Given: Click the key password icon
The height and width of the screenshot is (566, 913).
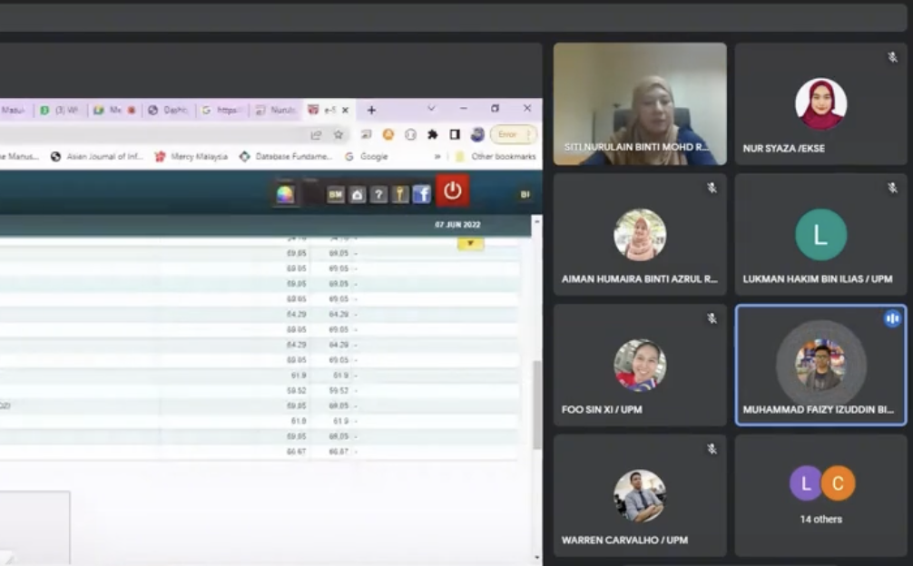Looking at the screenshot, I should coord(399,195).
